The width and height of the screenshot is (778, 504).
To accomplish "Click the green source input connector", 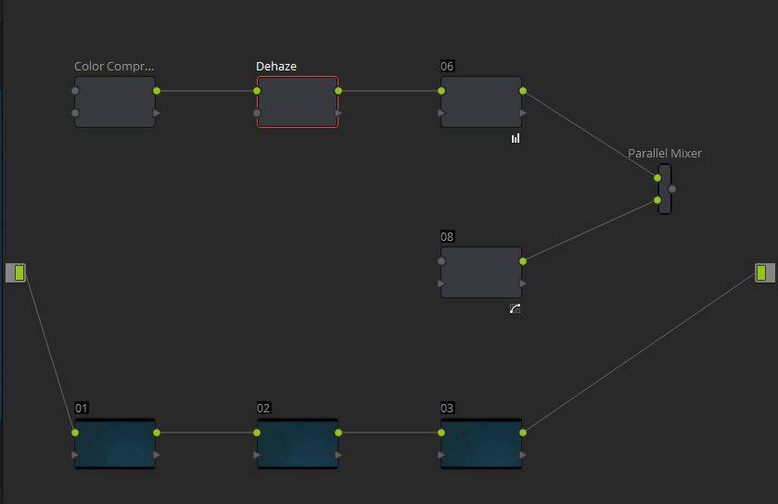I will [16, 272].
